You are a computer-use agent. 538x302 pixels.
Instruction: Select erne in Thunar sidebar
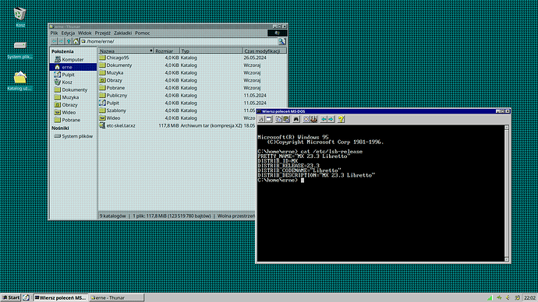73,67
